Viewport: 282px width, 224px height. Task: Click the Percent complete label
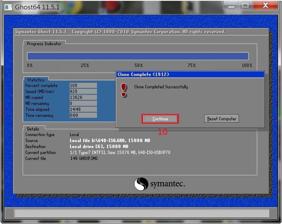[41, 85]
